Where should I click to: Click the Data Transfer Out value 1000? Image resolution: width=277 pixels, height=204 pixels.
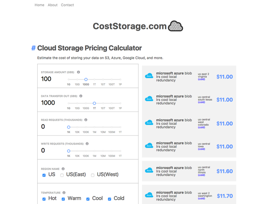click(x=48, y=103)
